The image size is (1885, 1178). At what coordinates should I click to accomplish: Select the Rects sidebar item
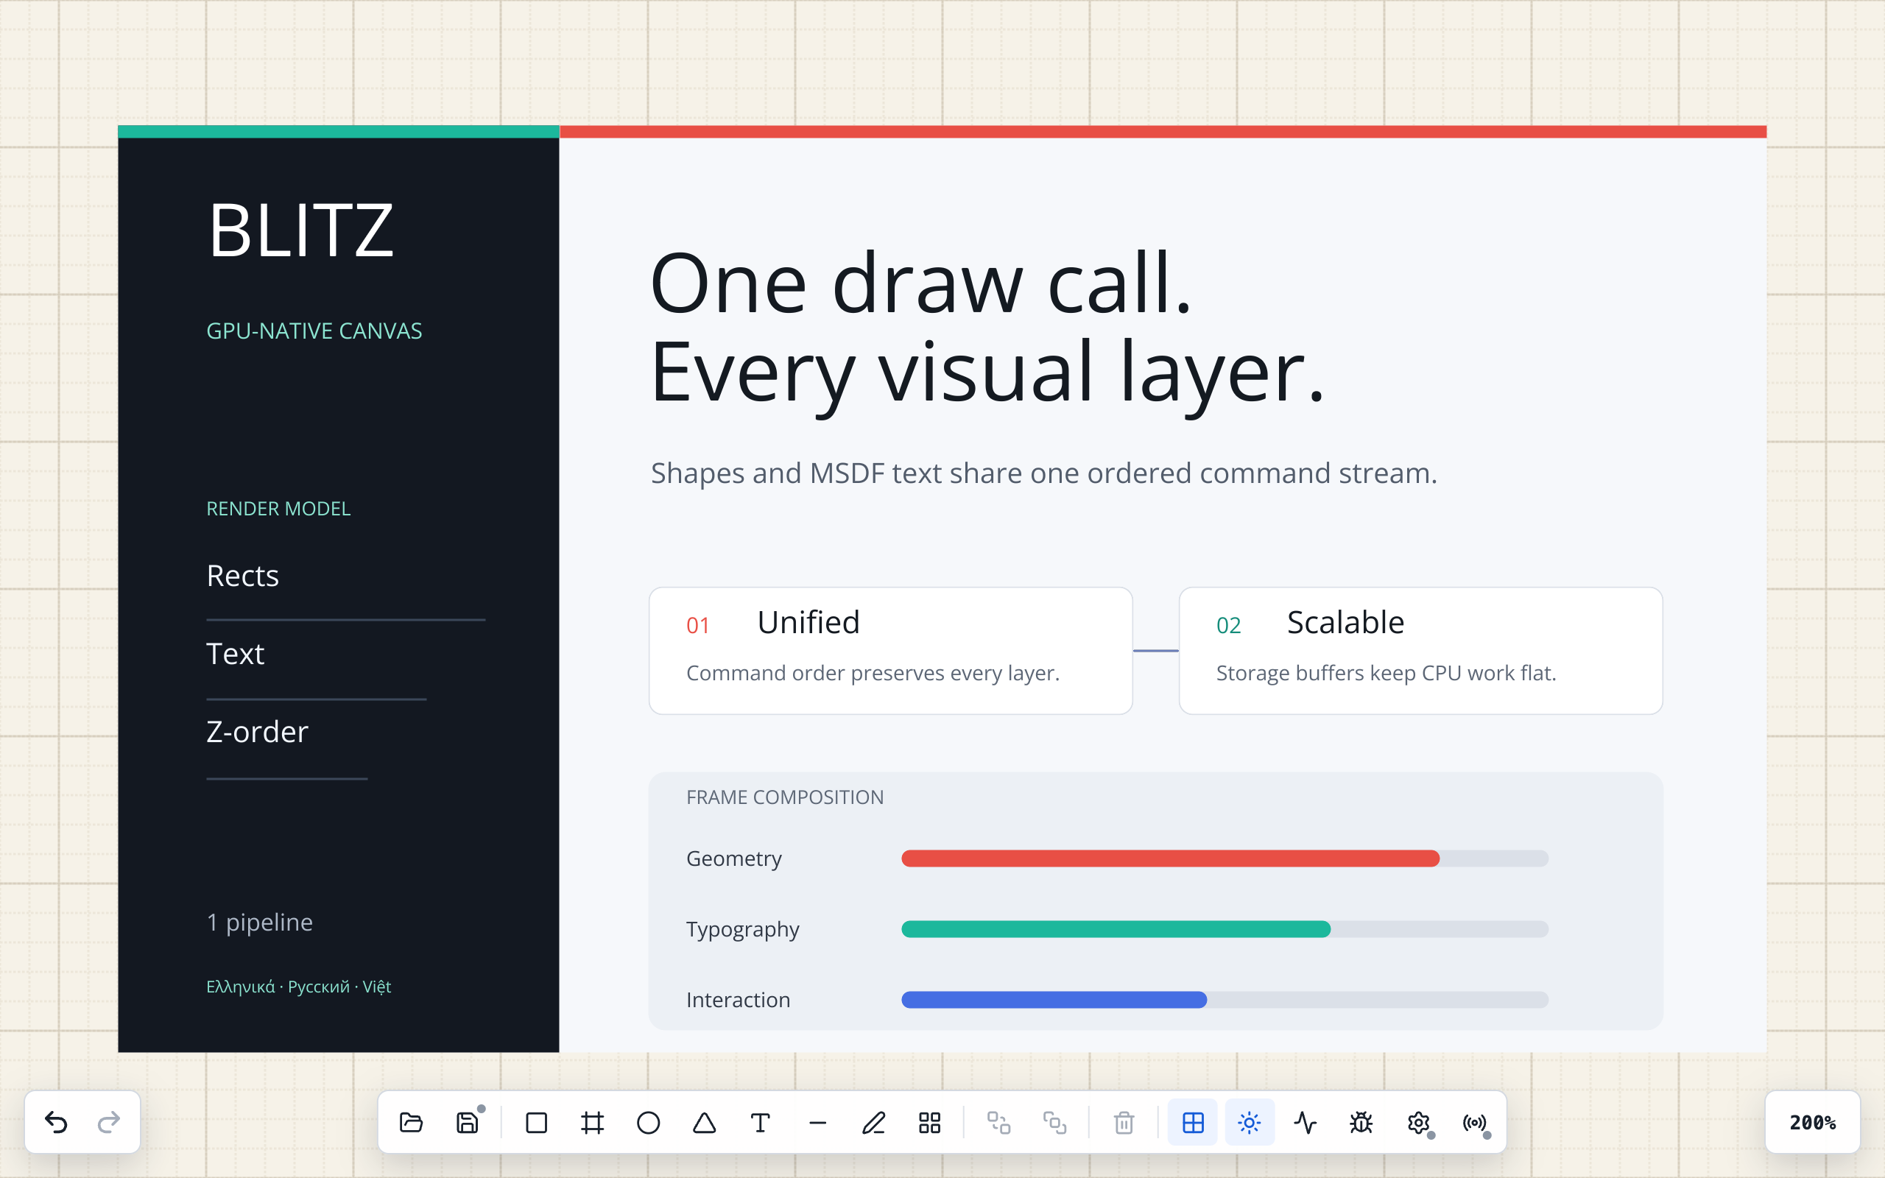242,576
